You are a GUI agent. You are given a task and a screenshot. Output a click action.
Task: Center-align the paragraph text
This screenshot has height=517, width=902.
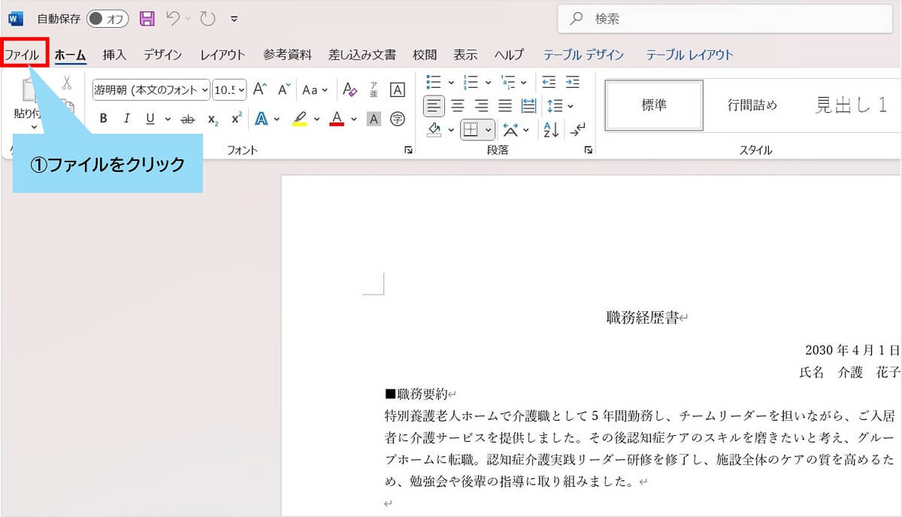[458, 106]
